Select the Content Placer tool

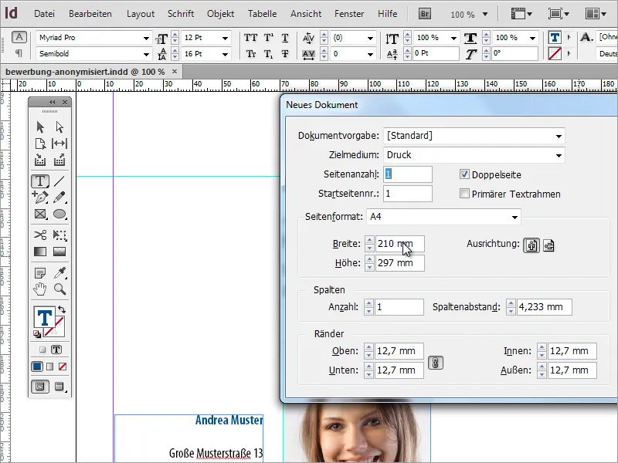click(x=59, y=160)
